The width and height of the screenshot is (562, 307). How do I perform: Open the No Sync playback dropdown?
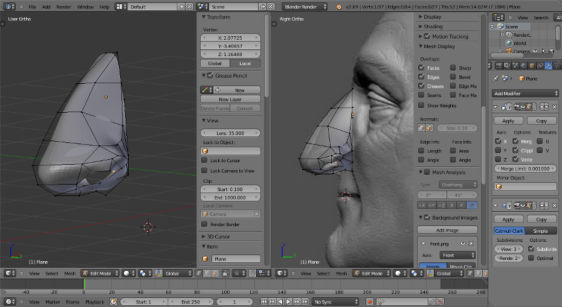point(335,302)
